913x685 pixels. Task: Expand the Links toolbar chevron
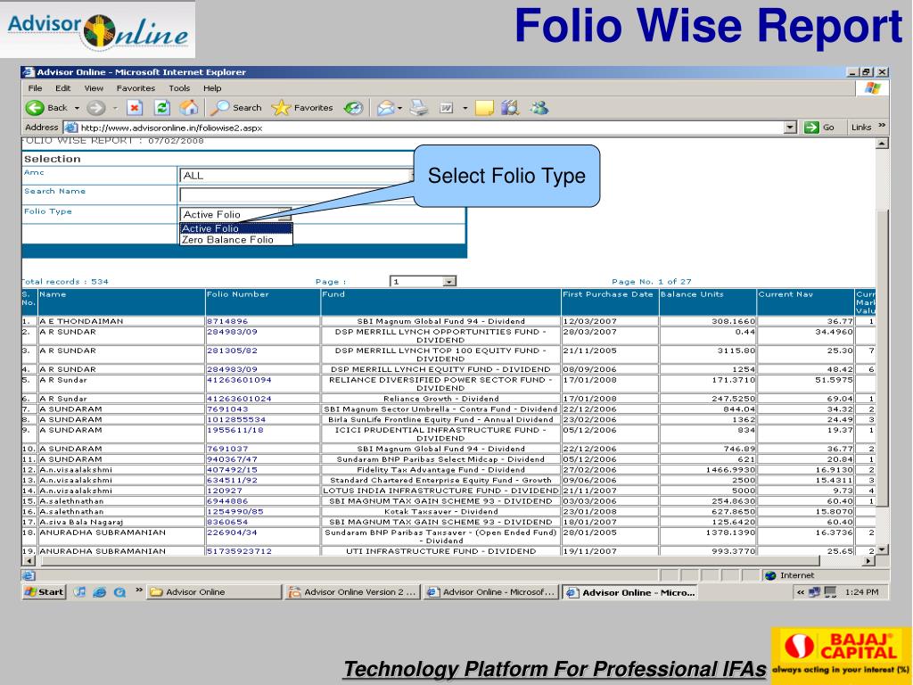pyautogui.click(x=882, y=126)
